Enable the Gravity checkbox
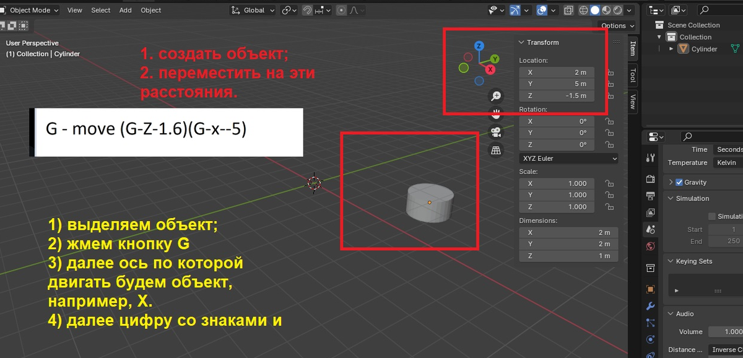Image resolution: width=743 pixels, height=358 pixels. (x=679, y=182)
